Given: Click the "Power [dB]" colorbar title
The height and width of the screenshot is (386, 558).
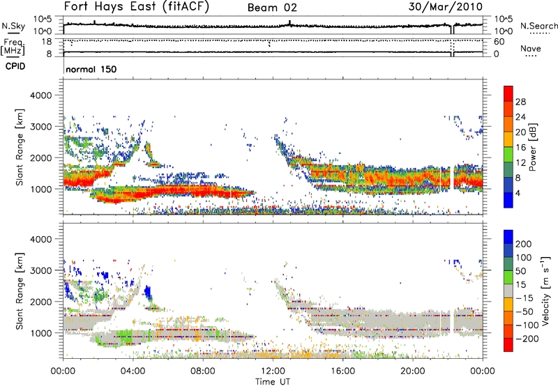Looking at the screenshot, I should tap(533, 147).
